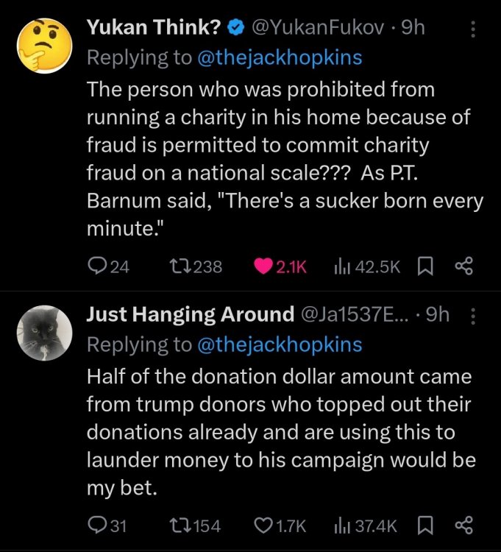Screen dimensions: 501x552
Task: Reply to Just Hanging Around's tweet
Action: (x=97, y=525)
